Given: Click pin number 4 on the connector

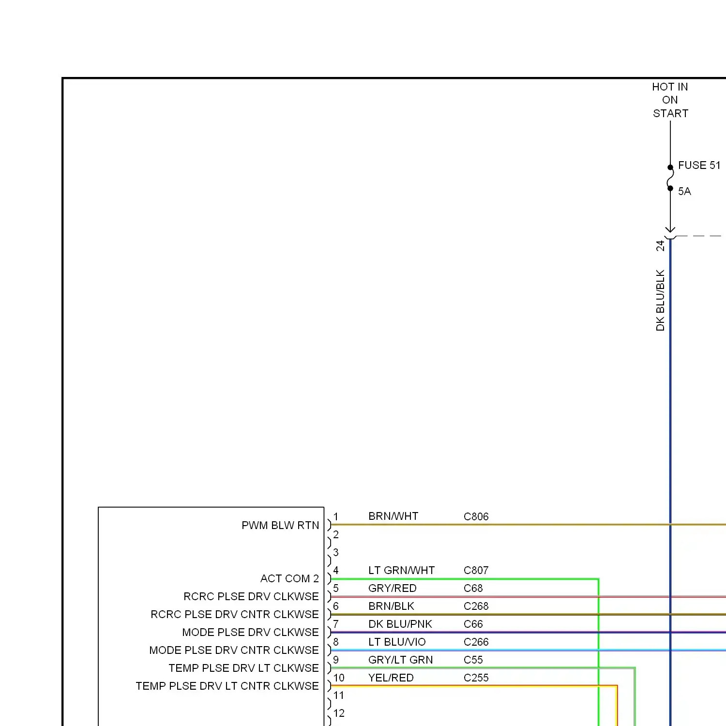Looking at the screenshot, I should [x=336, y=571].
